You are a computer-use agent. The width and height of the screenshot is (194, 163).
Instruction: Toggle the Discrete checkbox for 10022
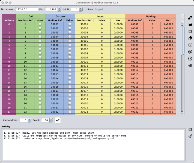(x=70, y=112)
